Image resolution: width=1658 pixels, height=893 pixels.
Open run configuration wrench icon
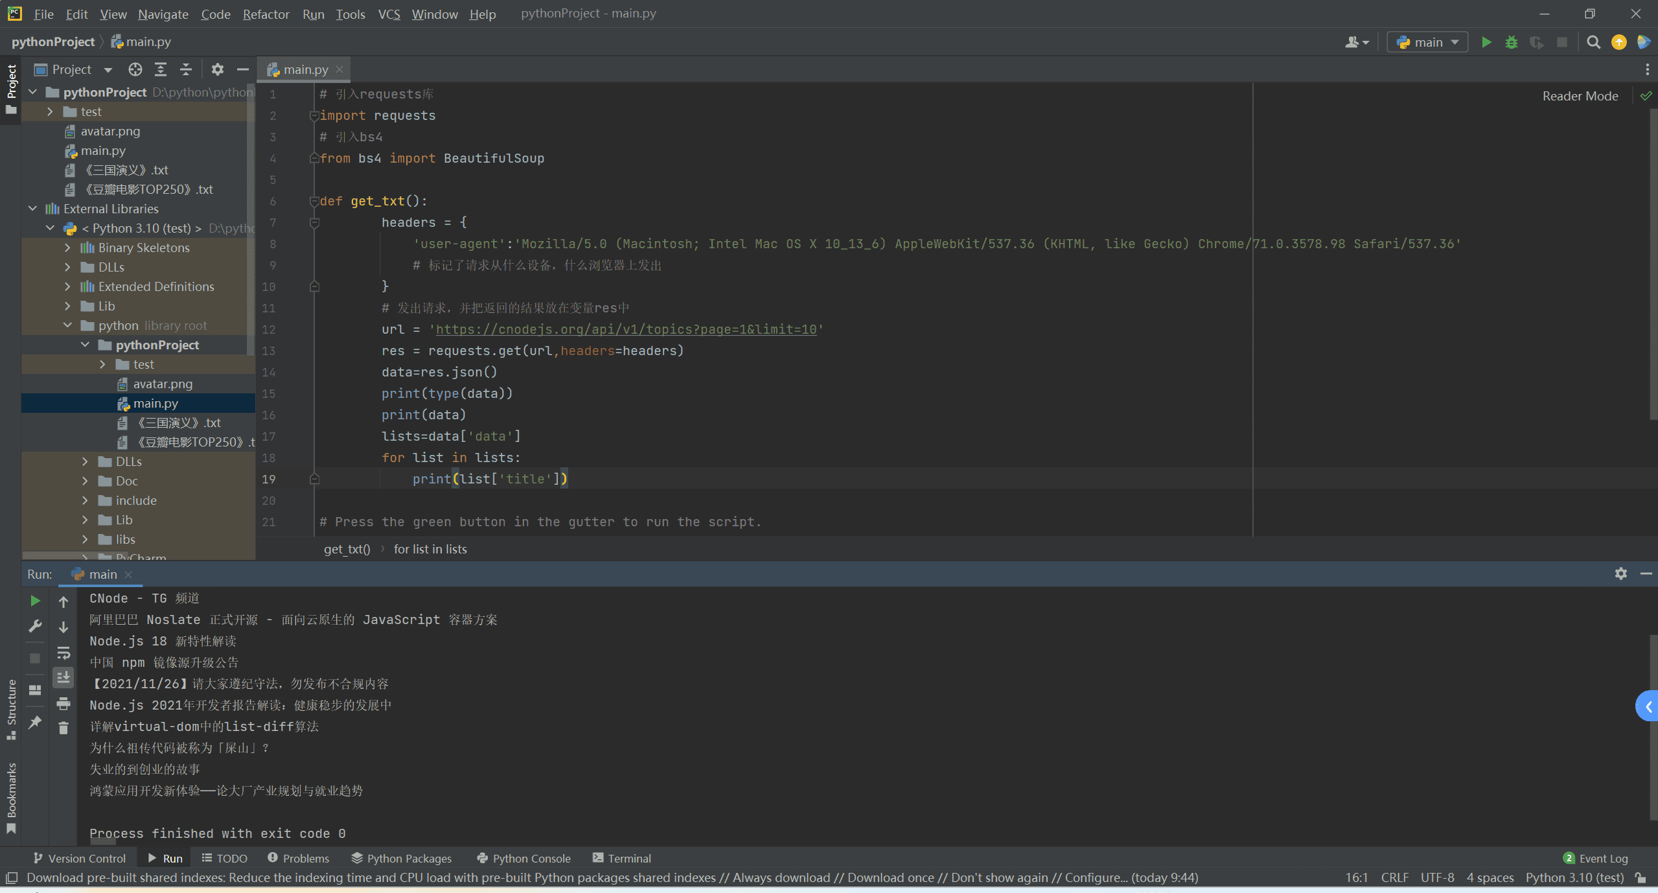point(35,626)
